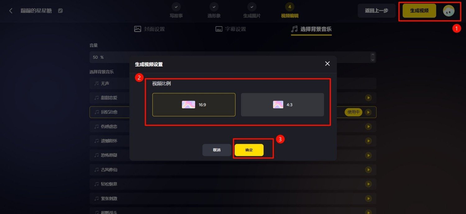Viewport: 466px width, 214px height.
Task: Decrease volume with stepper down arrow
Action: coord(373,59)
